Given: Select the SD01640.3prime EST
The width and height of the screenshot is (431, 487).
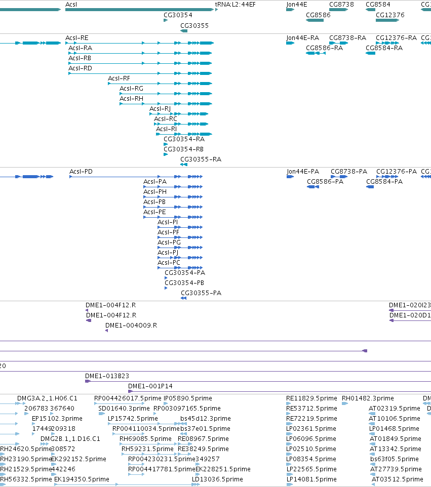Looking at the screenshot, I should click(102, 414).
